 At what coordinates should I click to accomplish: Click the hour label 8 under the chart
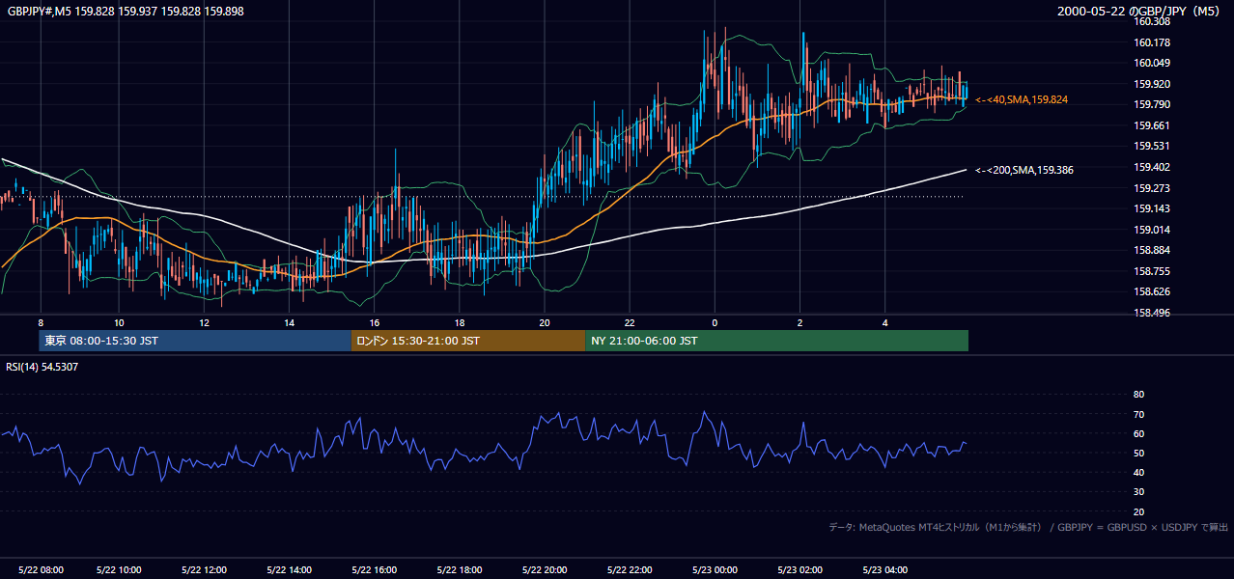41,322
